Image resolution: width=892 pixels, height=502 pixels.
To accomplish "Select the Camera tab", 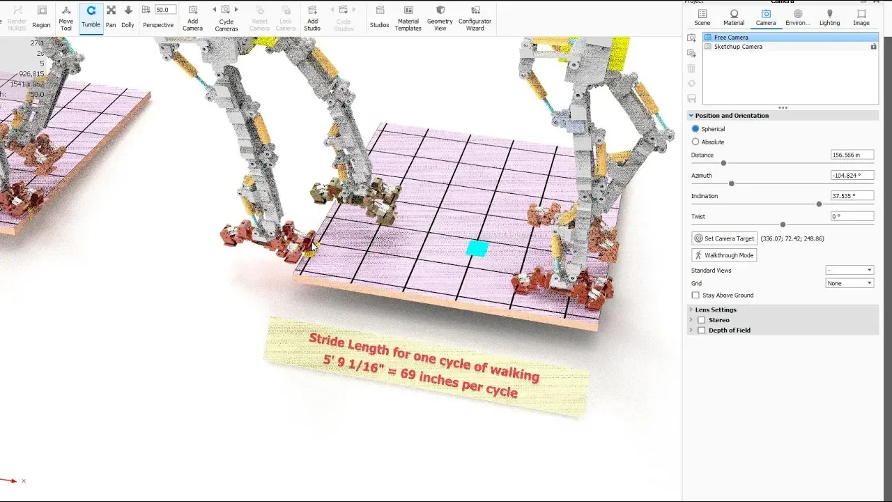I will tap(766, 17).
